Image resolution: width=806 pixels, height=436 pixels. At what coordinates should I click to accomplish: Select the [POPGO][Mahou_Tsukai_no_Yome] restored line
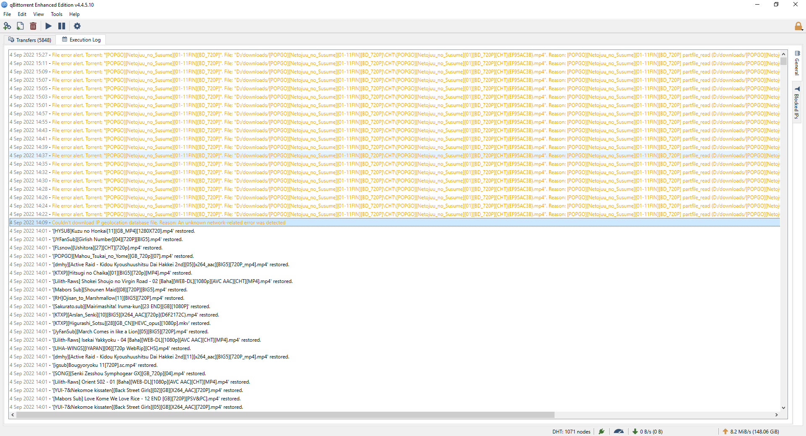coord(395,256)
